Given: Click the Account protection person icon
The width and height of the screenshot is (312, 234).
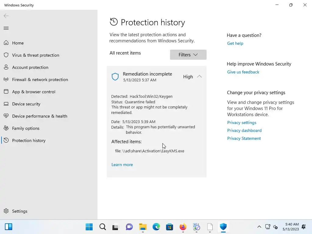Looking at the screenshot, I should pyautogui.click(x=6, y=67).
